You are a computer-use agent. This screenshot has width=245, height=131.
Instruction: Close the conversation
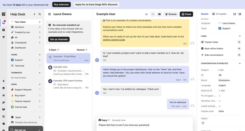[x=186, y=14]
